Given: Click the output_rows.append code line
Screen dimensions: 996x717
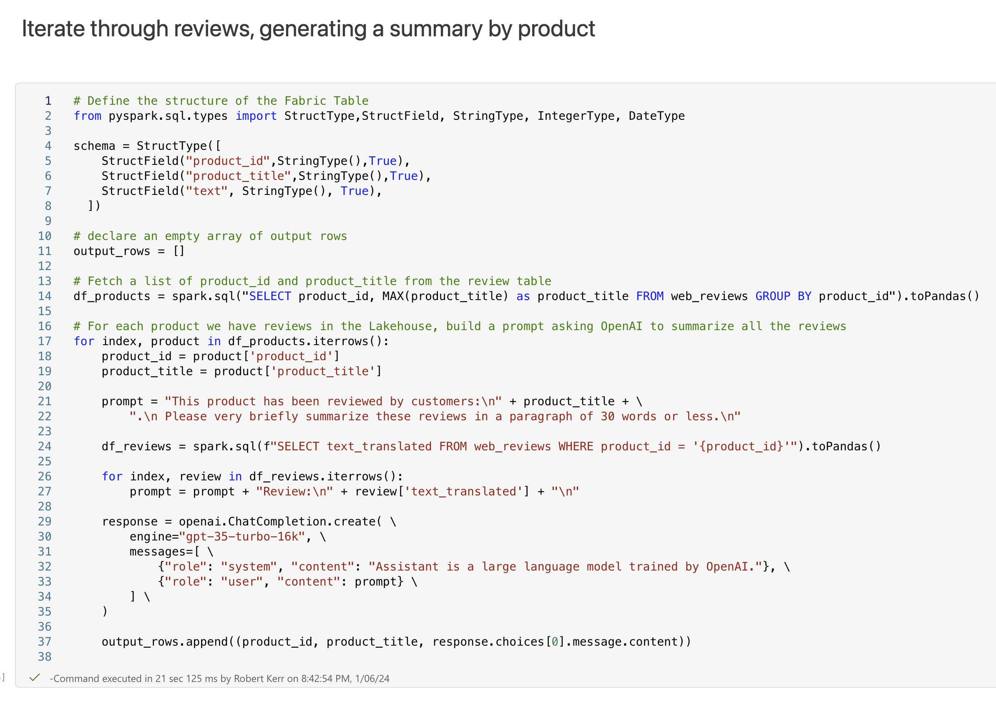Looking at the screenshot, I should click(396, 641).
